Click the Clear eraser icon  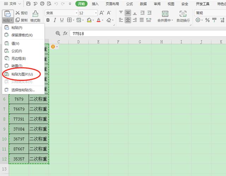tap(109, 20)
